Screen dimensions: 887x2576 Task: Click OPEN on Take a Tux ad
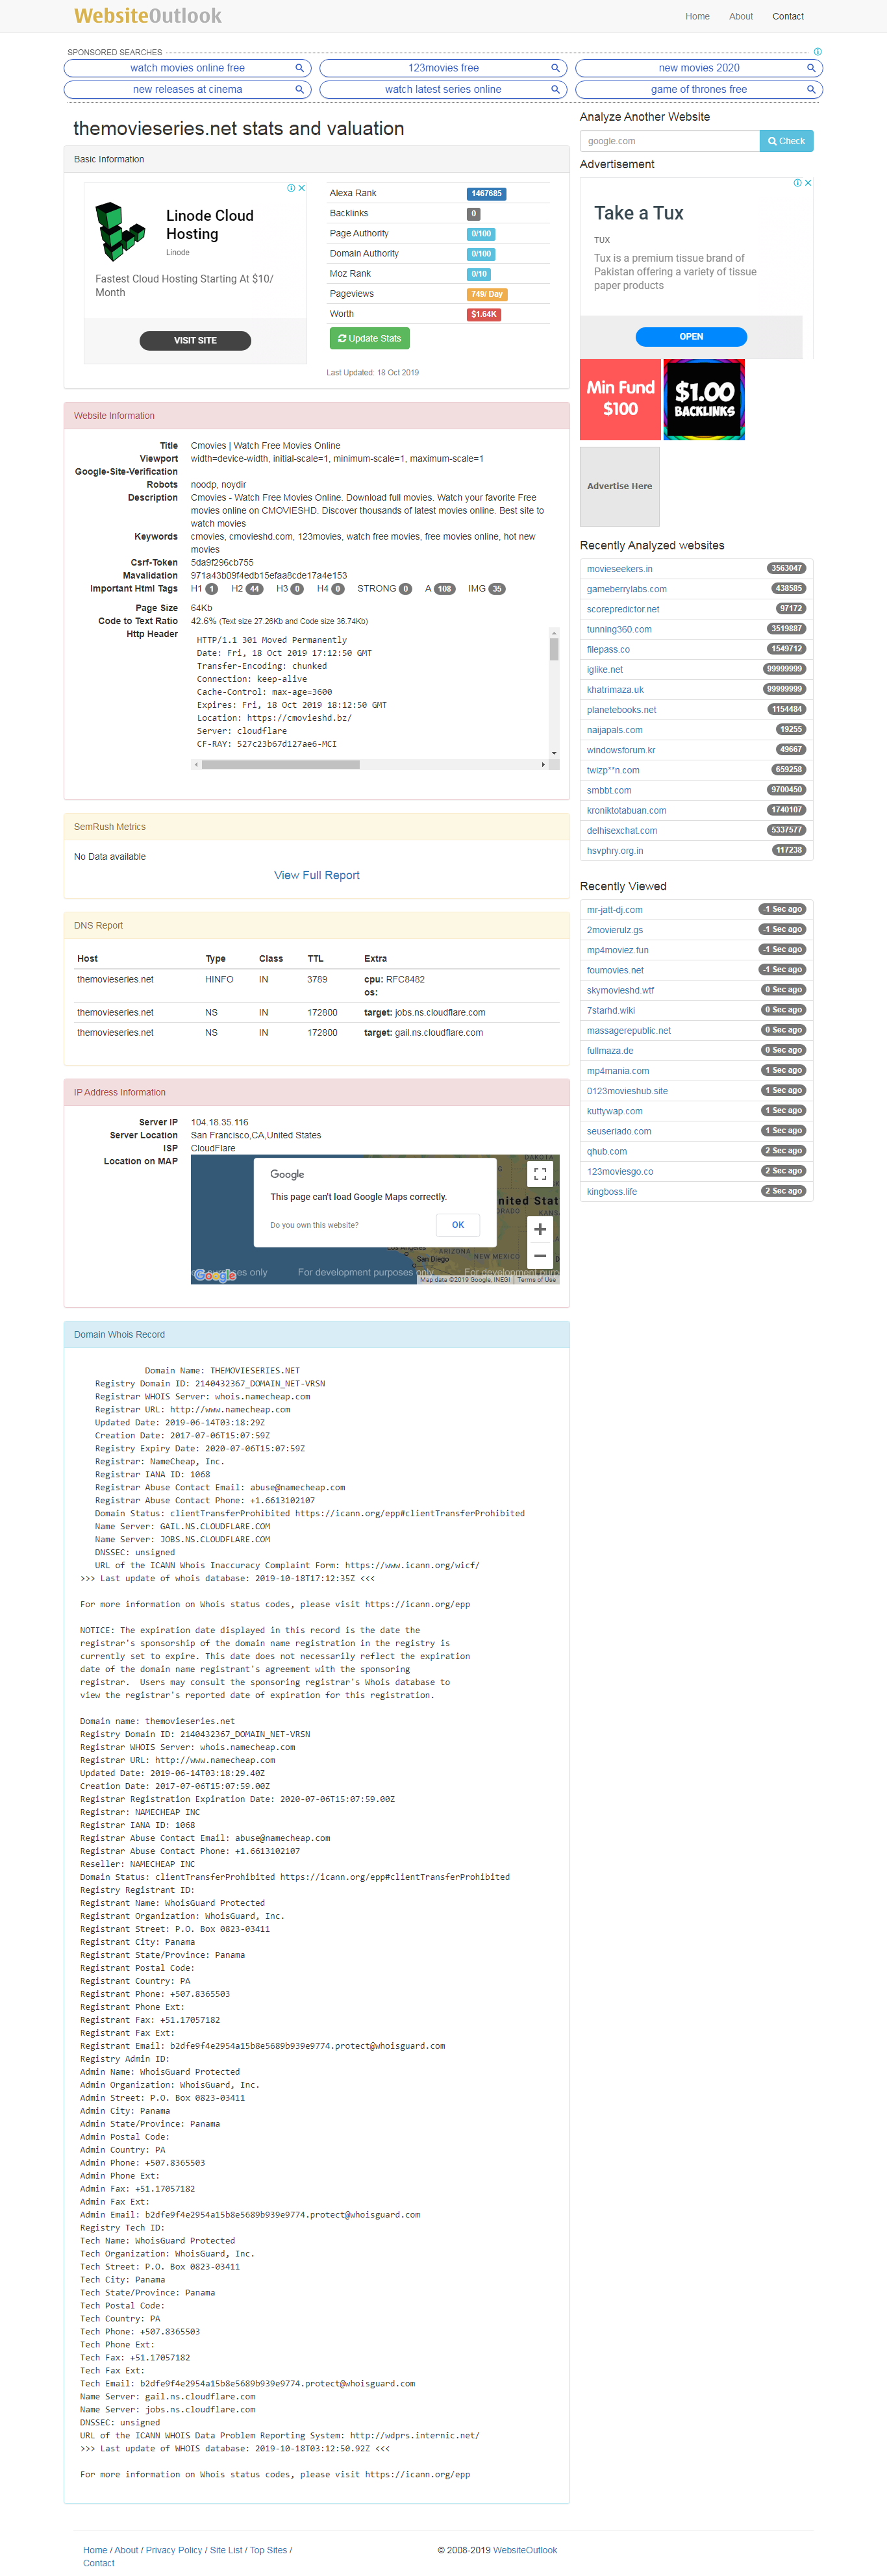click(x=691, y=337)
